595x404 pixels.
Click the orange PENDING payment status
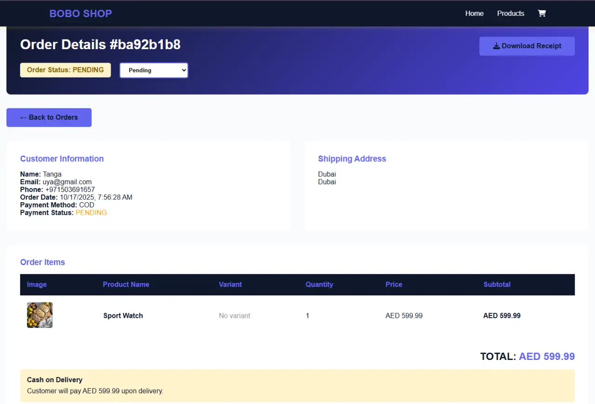click(x=91, y=212)
